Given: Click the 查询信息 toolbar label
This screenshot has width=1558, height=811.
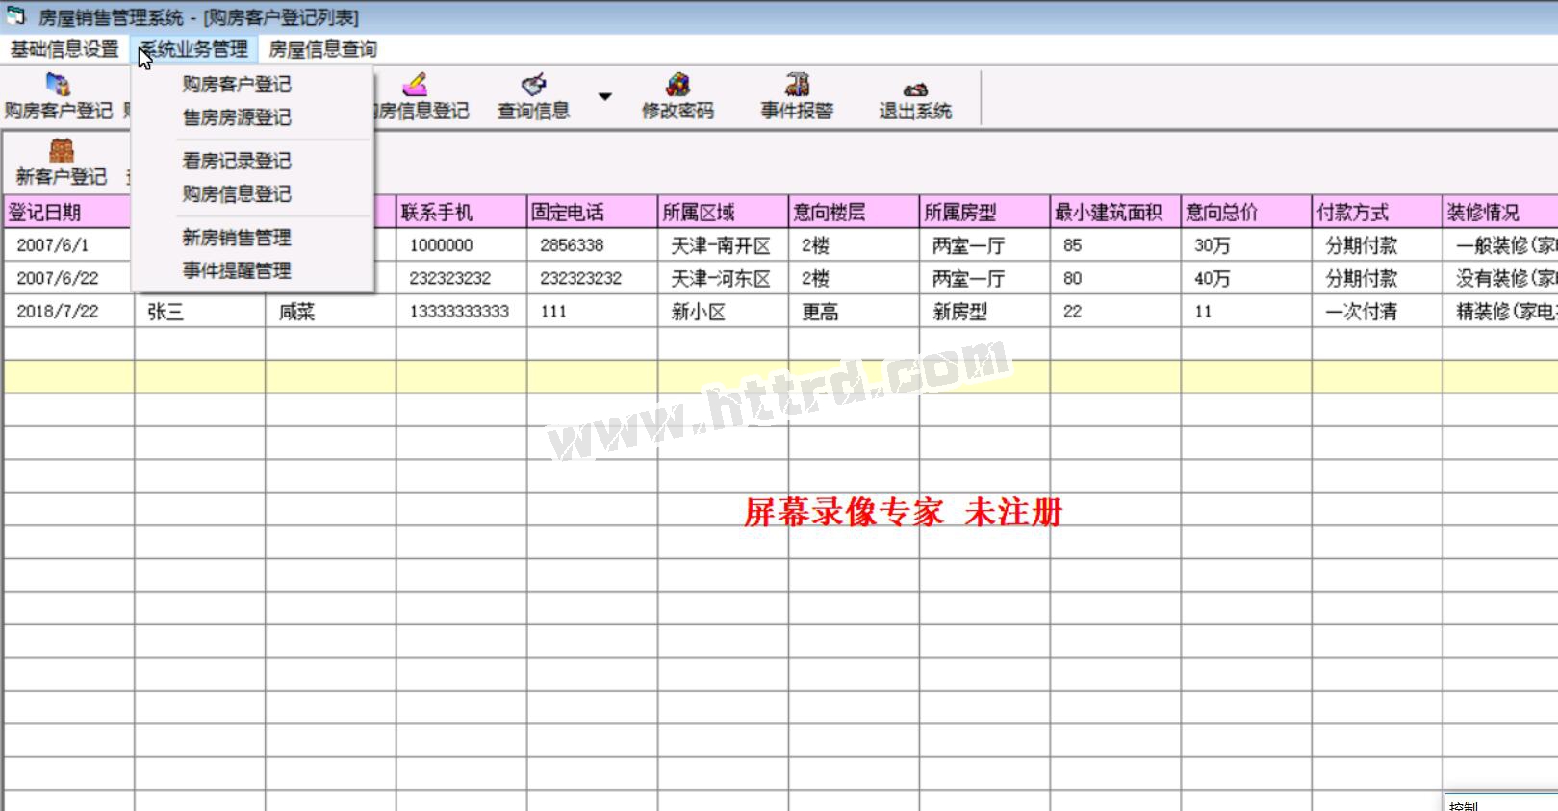Looking at the screenshot, I should click(x=533, y=111).
